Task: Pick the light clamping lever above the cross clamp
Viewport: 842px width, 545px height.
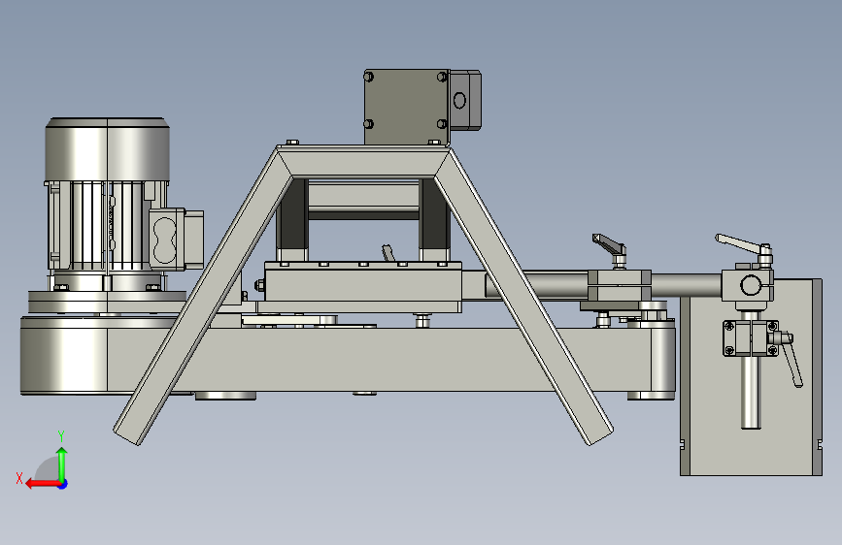Action: pos(744,244)
